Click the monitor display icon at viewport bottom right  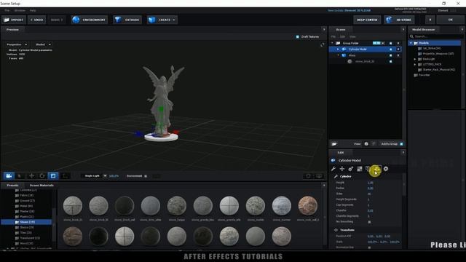[x=319, y=176]
